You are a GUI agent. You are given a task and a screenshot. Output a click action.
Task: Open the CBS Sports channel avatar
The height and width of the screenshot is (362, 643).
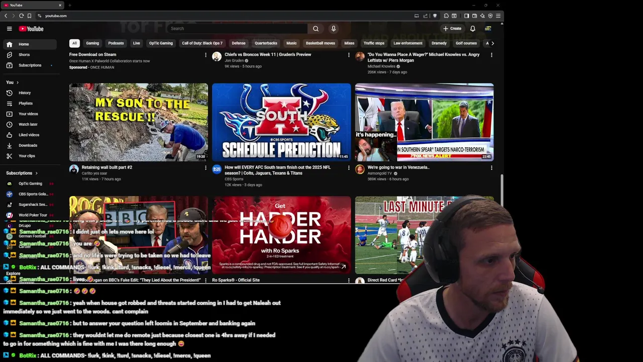click(217, 169)
